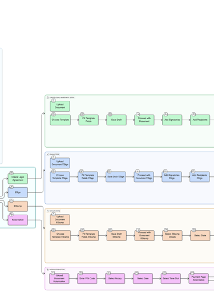Click the icon above Proceed with Document node

pyautogui.click(x=138, y=114)
